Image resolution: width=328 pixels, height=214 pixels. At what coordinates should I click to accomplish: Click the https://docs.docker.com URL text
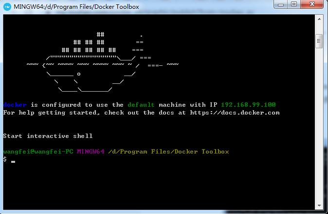(235, 113)
